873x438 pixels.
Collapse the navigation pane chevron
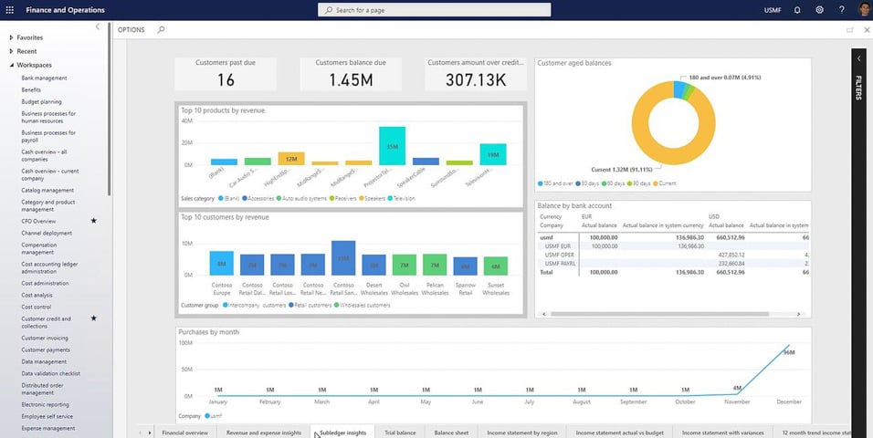coord(98,26)
